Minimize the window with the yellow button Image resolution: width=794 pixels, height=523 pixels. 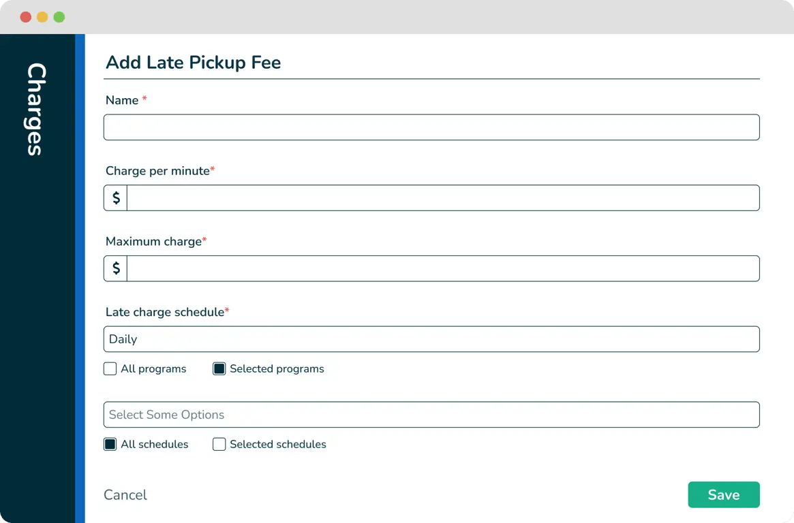coord(42,17)
